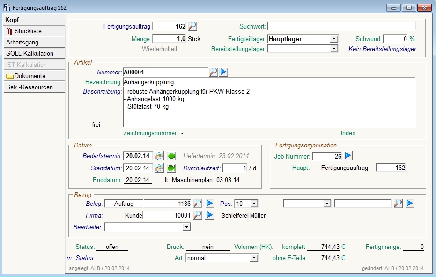Open calendar picker for Startdatum
The image size is (436, 277).
[x=160, y=168]
